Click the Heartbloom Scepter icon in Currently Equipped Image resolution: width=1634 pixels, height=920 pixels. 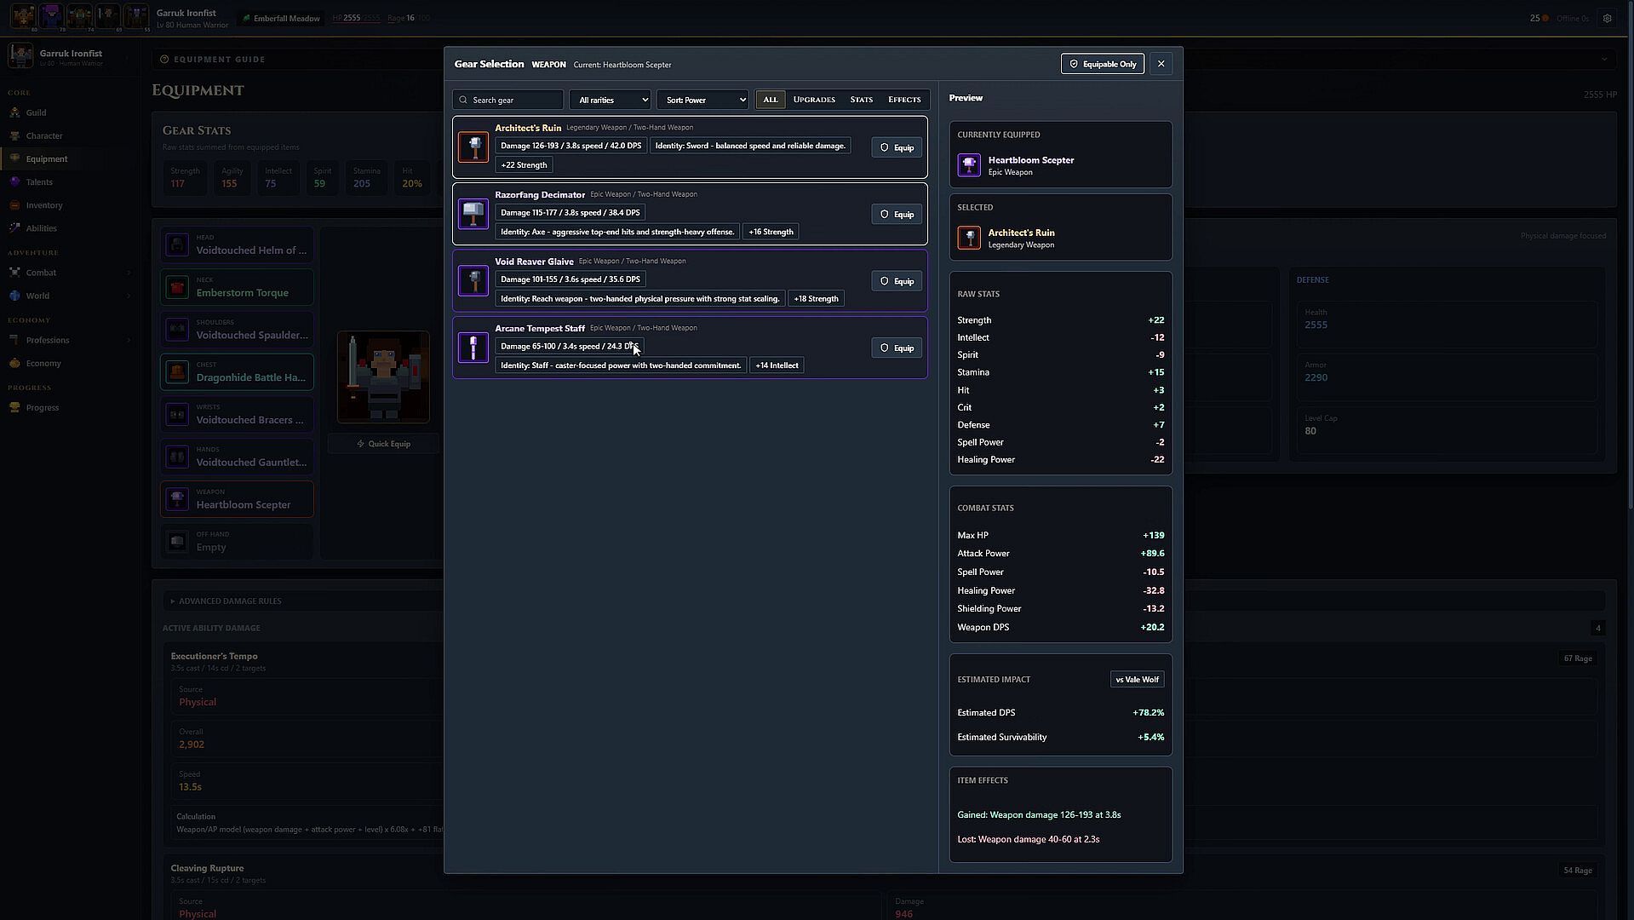(969, 165)
